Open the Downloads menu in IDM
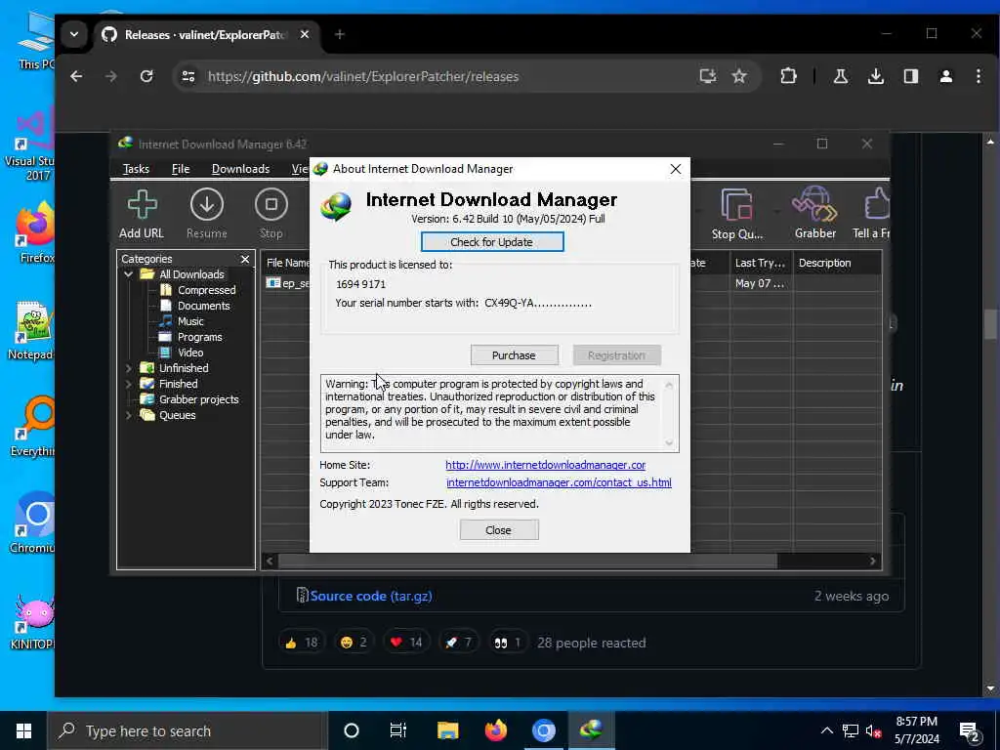 tap(240, 169)
